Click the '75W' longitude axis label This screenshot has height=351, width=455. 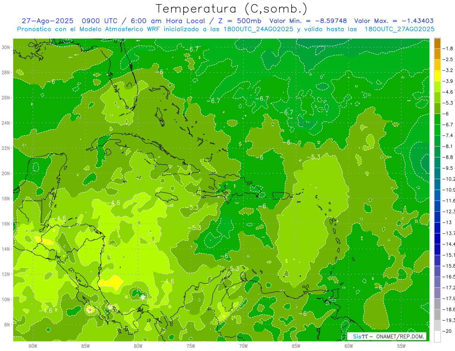(x=191, y=346)
